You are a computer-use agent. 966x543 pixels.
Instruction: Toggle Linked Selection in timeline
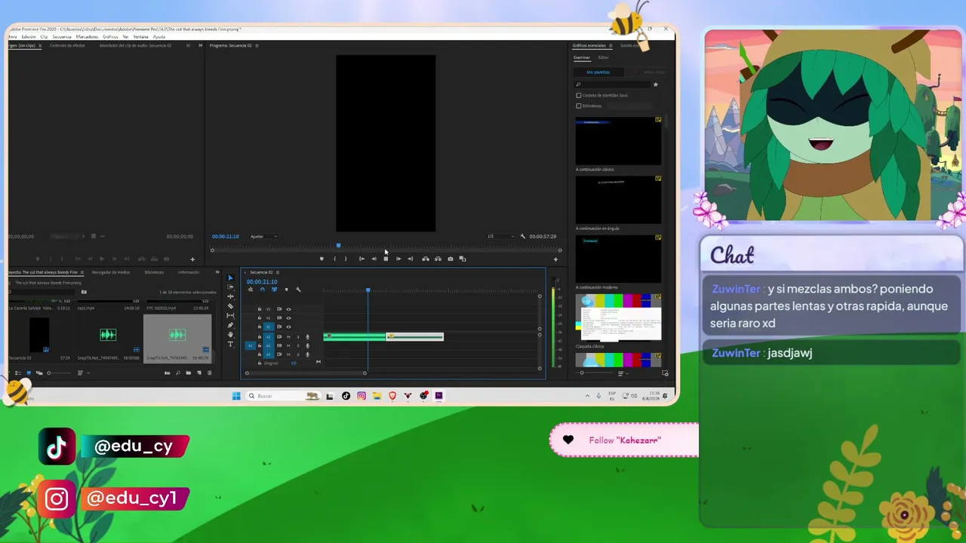click(x=274, y=290)
